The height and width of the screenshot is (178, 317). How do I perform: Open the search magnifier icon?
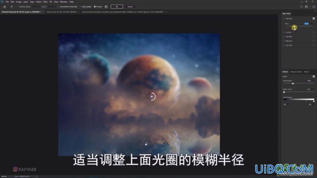coord(301,7)
